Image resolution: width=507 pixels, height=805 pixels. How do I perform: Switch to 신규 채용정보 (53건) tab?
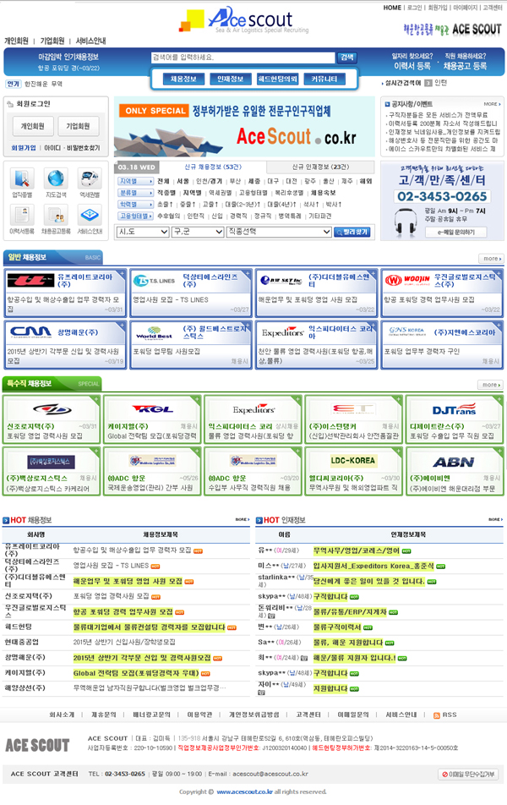(213, 167)
